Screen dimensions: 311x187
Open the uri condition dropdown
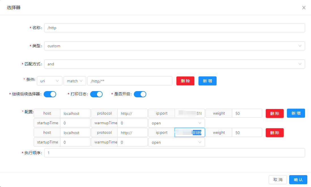tap(50, 81)
